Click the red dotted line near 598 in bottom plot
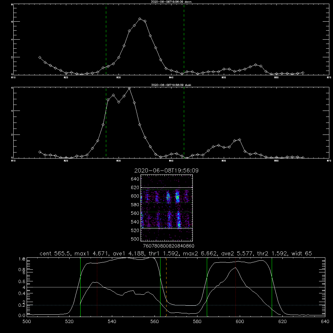This screenshot has width=333, height=333. click(x=235, y=287)
